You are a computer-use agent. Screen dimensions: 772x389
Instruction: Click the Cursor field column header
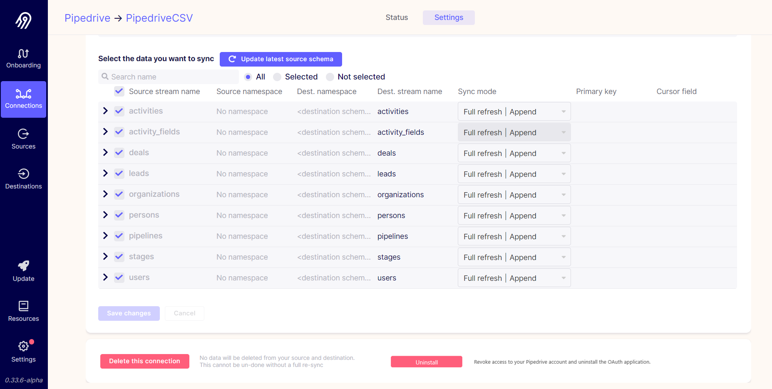click(677, 92)
